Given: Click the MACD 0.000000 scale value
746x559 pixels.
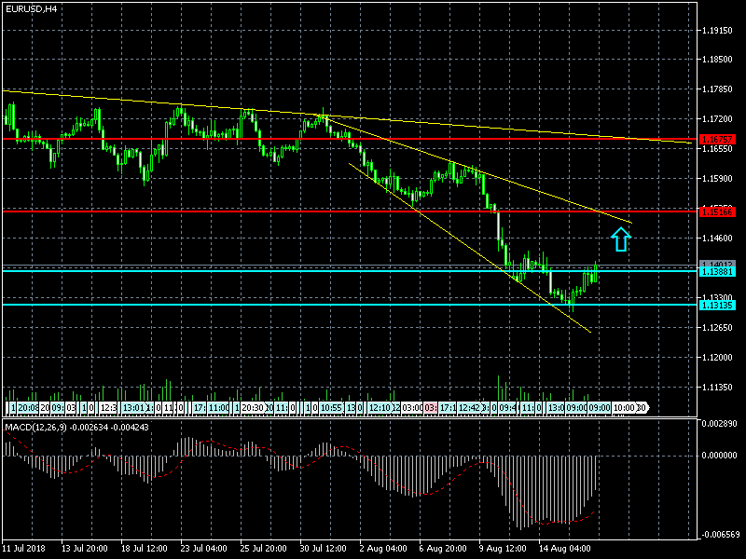Looking at the screenshot, I should coord(720,456).
